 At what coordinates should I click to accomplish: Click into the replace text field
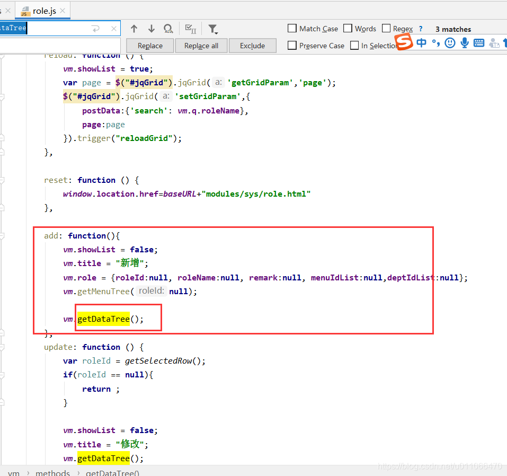tap(60, 46)
